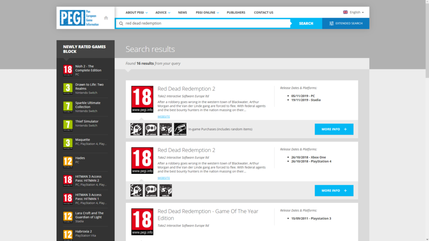
Task: Click PEGI 12 badge next to Hades
Action: (68, 162)
